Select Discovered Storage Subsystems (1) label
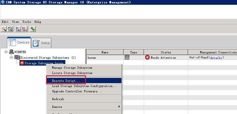 pyautogui.click(x=48, y=58)
